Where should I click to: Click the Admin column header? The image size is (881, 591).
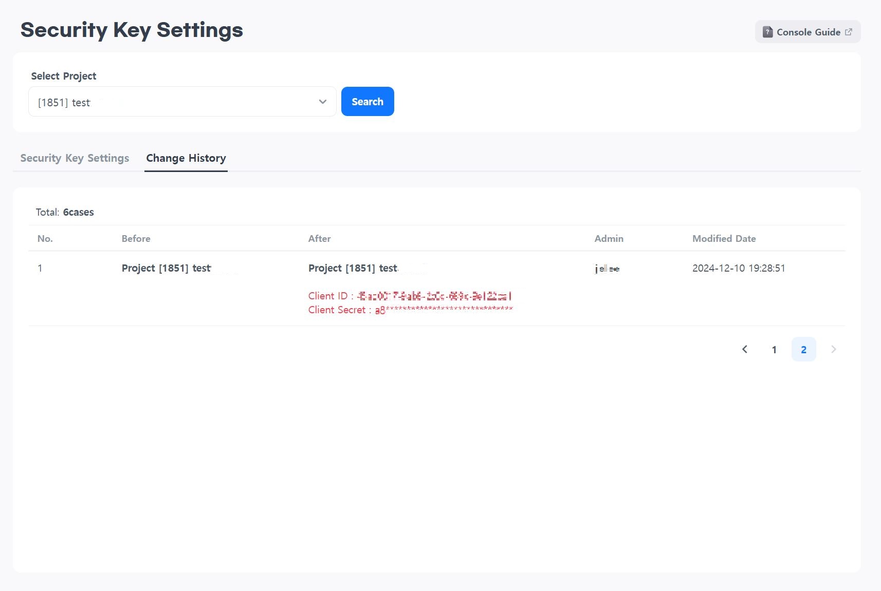click(609, 238)
